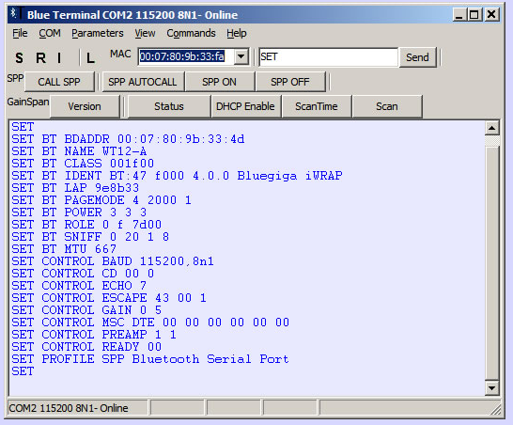Click the 'SET BT LAP 9e8b33' line
513x425 pixels.
[x=75, y=188]
